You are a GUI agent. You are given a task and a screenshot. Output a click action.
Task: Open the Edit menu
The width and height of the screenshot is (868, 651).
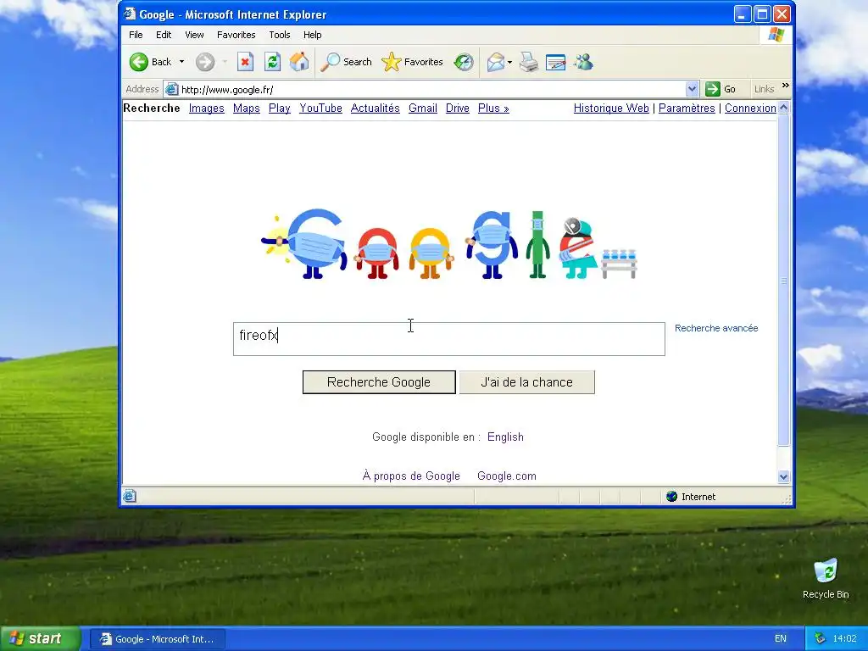point(164,35)
